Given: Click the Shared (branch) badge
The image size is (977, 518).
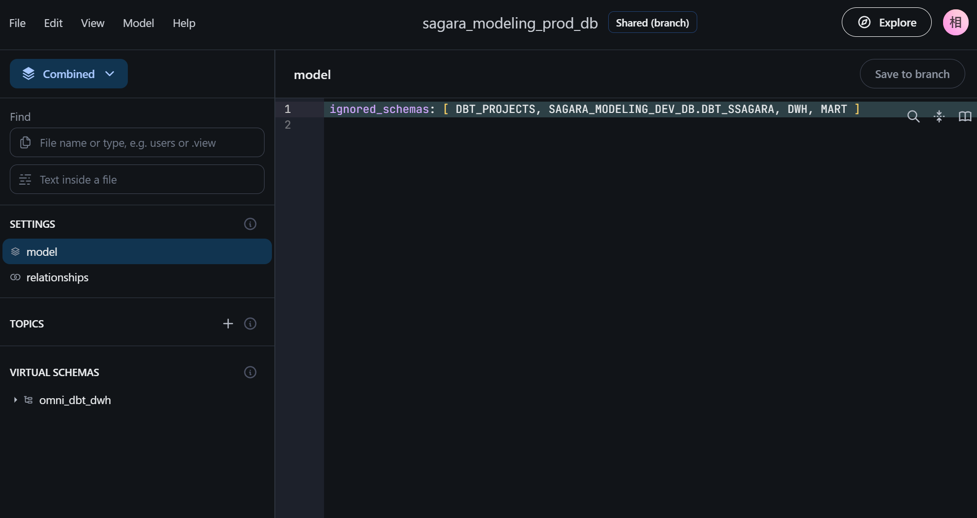Looking at the screenshot, I should 652,23.
